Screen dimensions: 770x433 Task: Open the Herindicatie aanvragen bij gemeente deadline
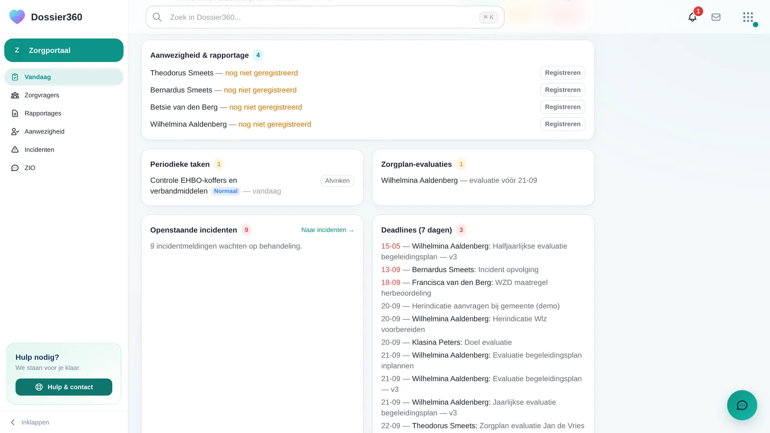(x=471, y=306)
